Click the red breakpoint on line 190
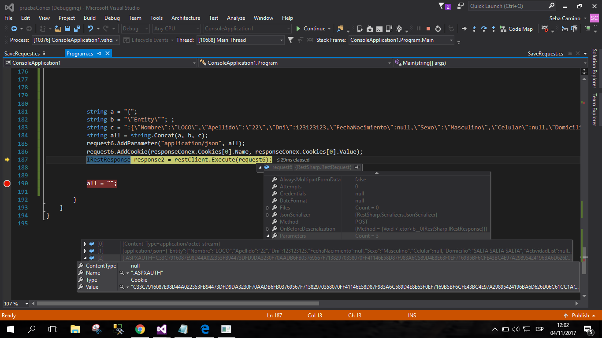 point(7,184)
